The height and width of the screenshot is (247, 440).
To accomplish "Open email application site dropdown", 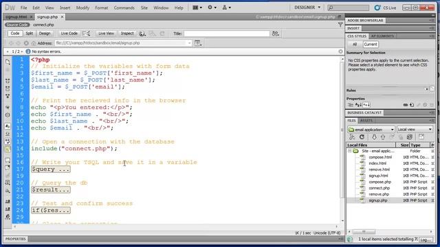I will (x=371, y=130).
